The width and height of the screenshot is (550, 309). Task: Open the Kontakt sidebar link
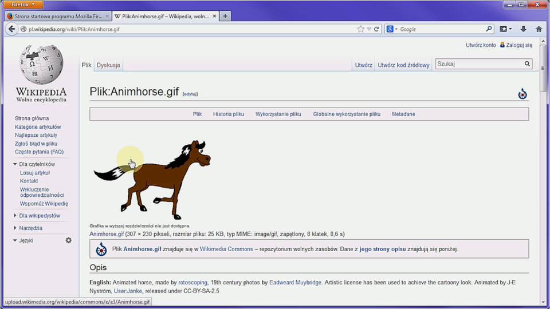click(29, 181)
